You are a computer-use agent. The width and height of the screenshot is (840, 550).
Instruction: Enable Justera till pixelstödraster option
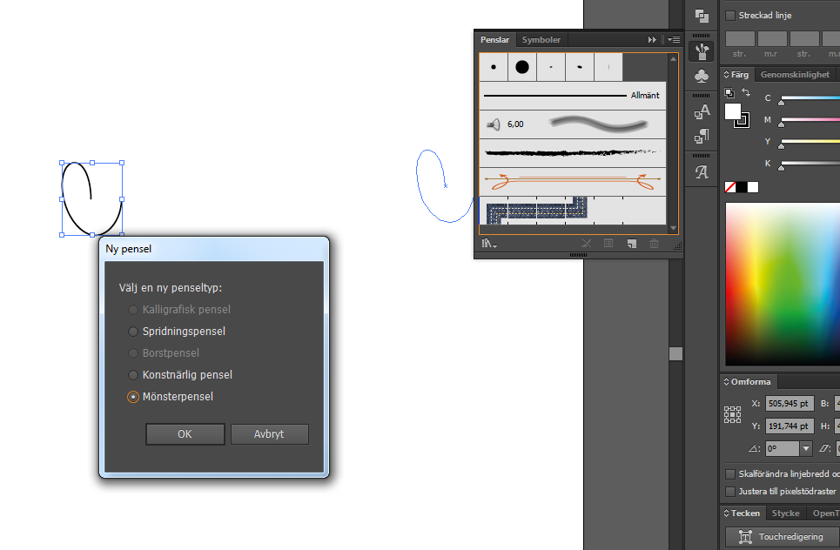[x=729, y=491]
